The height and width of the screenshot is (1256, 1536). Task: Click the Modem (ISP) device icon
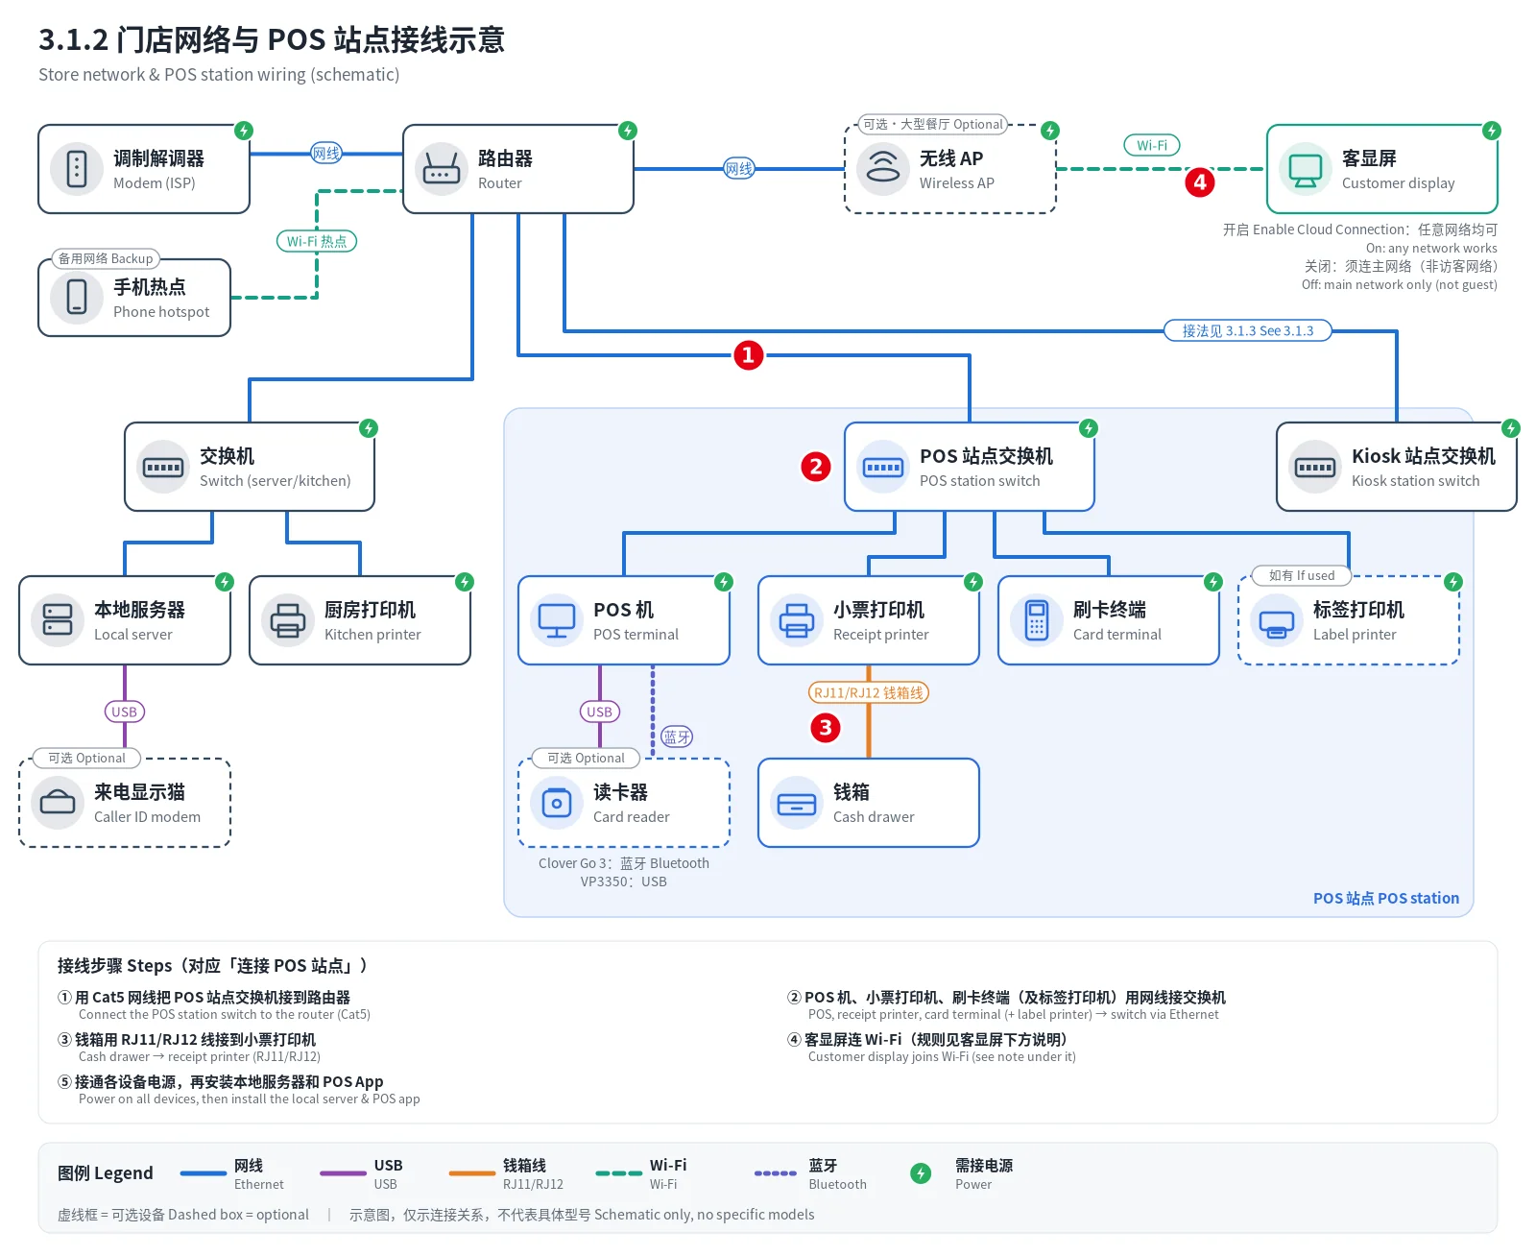[77, 169]
